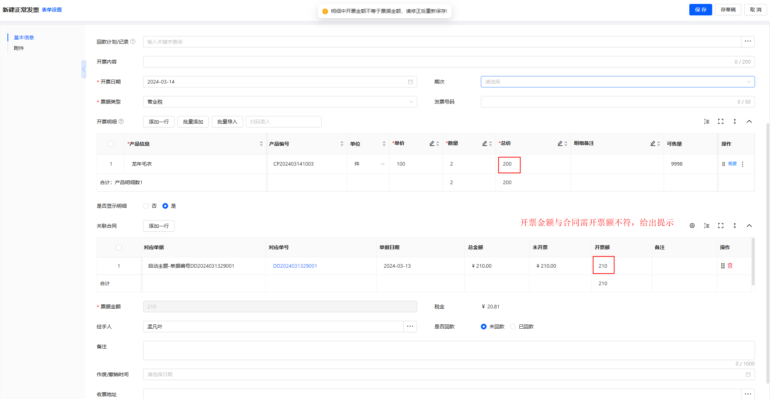The image size is (770, 399).
Task: Open the DD2024031329001 order link
Action: [x=295, y=266]
